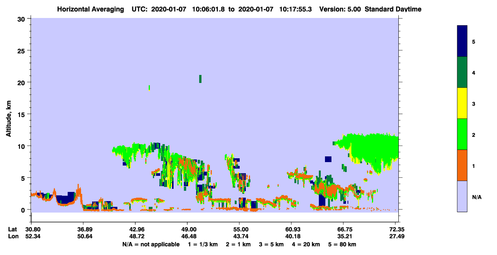The image size is (497, 255).
Task: Click the '3 = 5 km' legend text
Action: (x=271, y=244)
